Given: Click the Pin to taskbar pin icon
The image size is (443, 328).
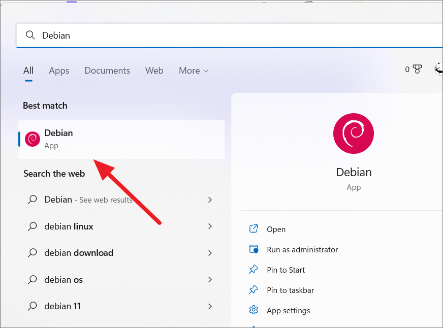Looking at the screenshot, I should 253,290.
